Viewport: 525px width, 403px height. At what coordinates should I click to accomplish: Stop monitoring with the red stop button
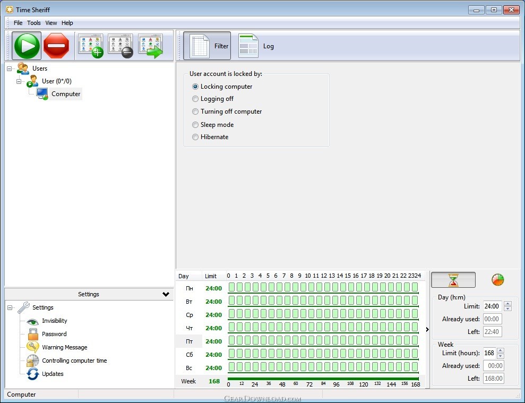pyautogui.click(x=56, y=46)
